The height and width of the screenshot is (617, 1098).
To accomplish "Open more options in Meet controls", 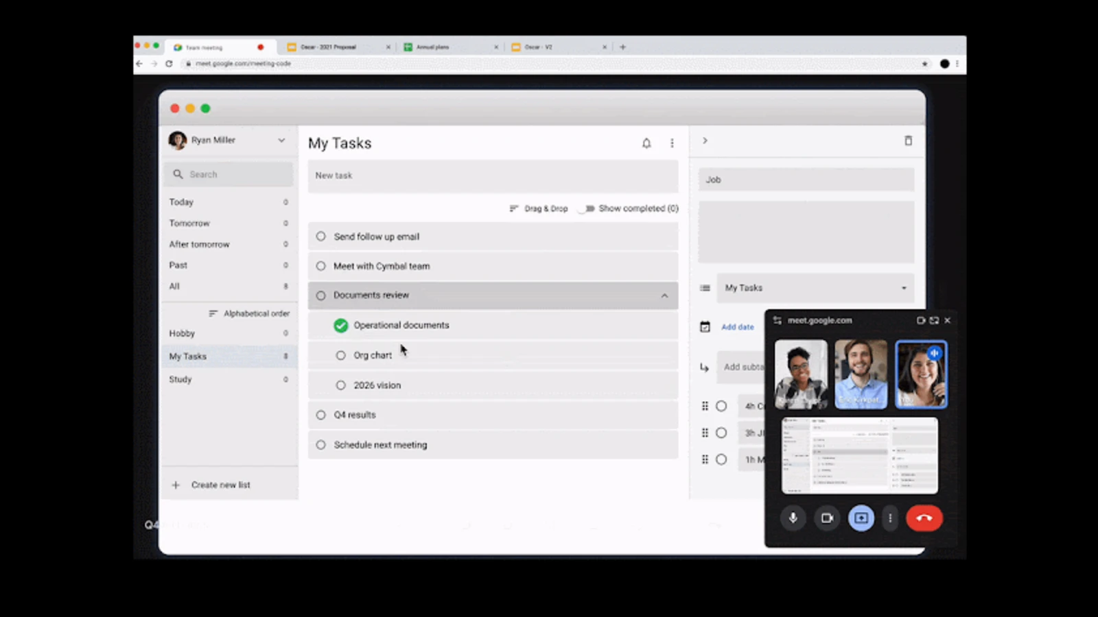I will (x=890, y=518).
